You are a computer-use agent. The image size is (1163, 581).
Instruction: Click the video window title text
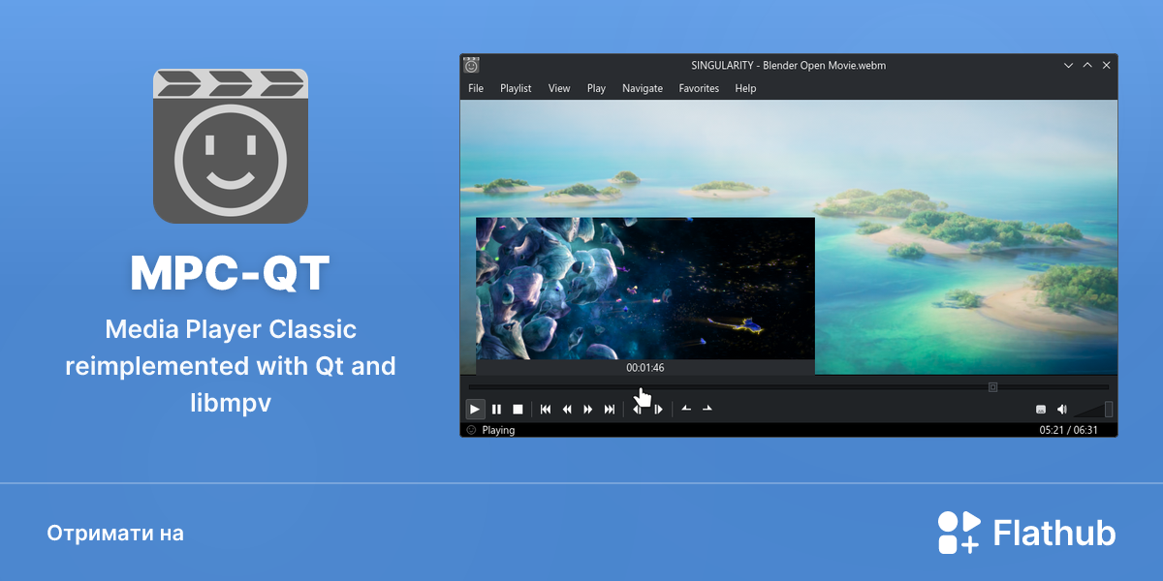click(x=788, y=66)
